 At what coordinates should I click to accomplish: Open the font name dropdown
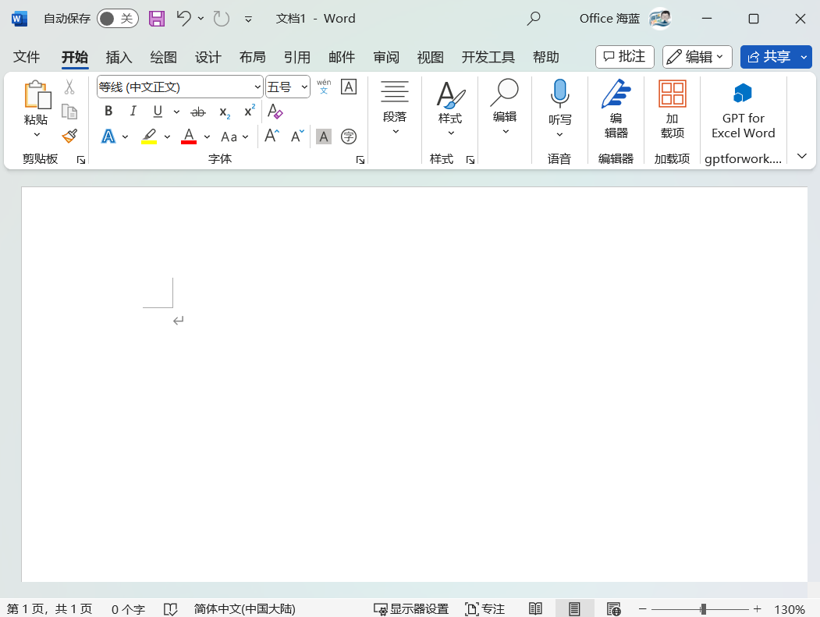pos(257,87)
